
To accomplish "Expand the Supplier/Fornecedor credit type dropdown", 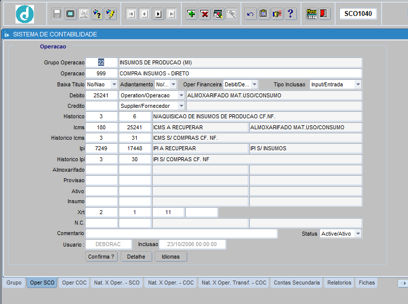I will pos(181,106).
